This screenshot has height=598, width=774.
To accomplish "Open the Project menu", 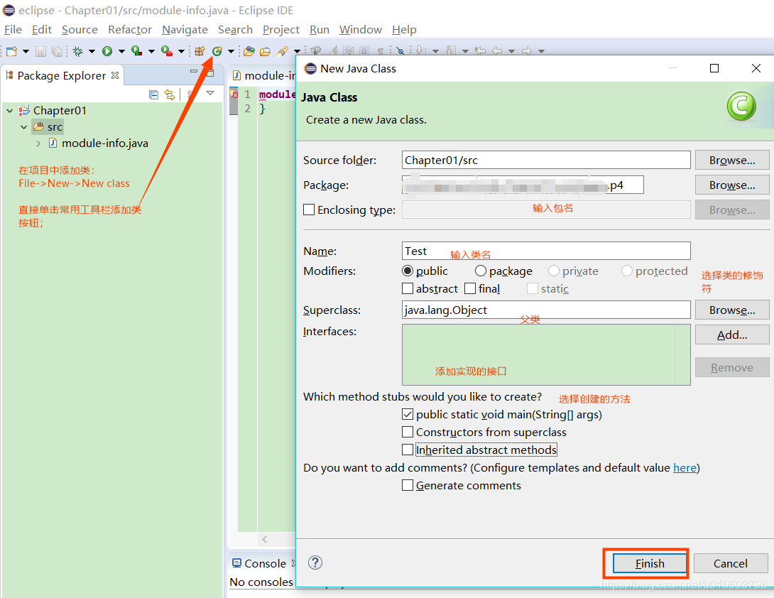I will [x=281, y=30].
